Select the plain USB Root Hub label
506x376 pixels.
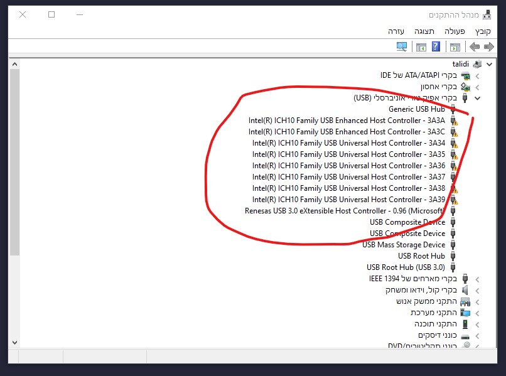[421, 256]
